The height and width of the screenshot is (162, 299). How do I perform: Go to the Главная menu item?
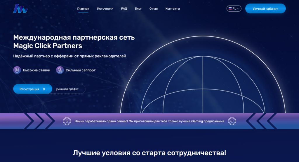click(83, 8)
